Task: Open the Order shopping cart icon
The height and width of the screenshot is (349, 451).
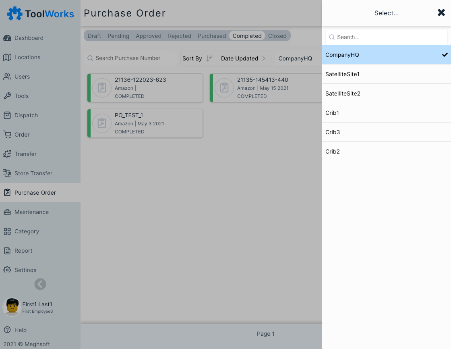Action: click(x=7, y=135)
